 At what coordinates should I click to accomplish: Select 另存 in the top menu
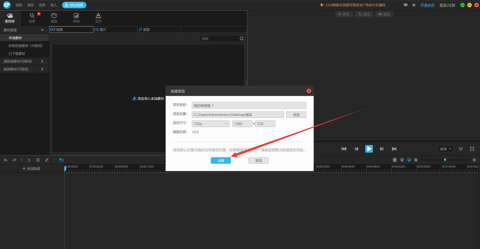click(42, 5)
